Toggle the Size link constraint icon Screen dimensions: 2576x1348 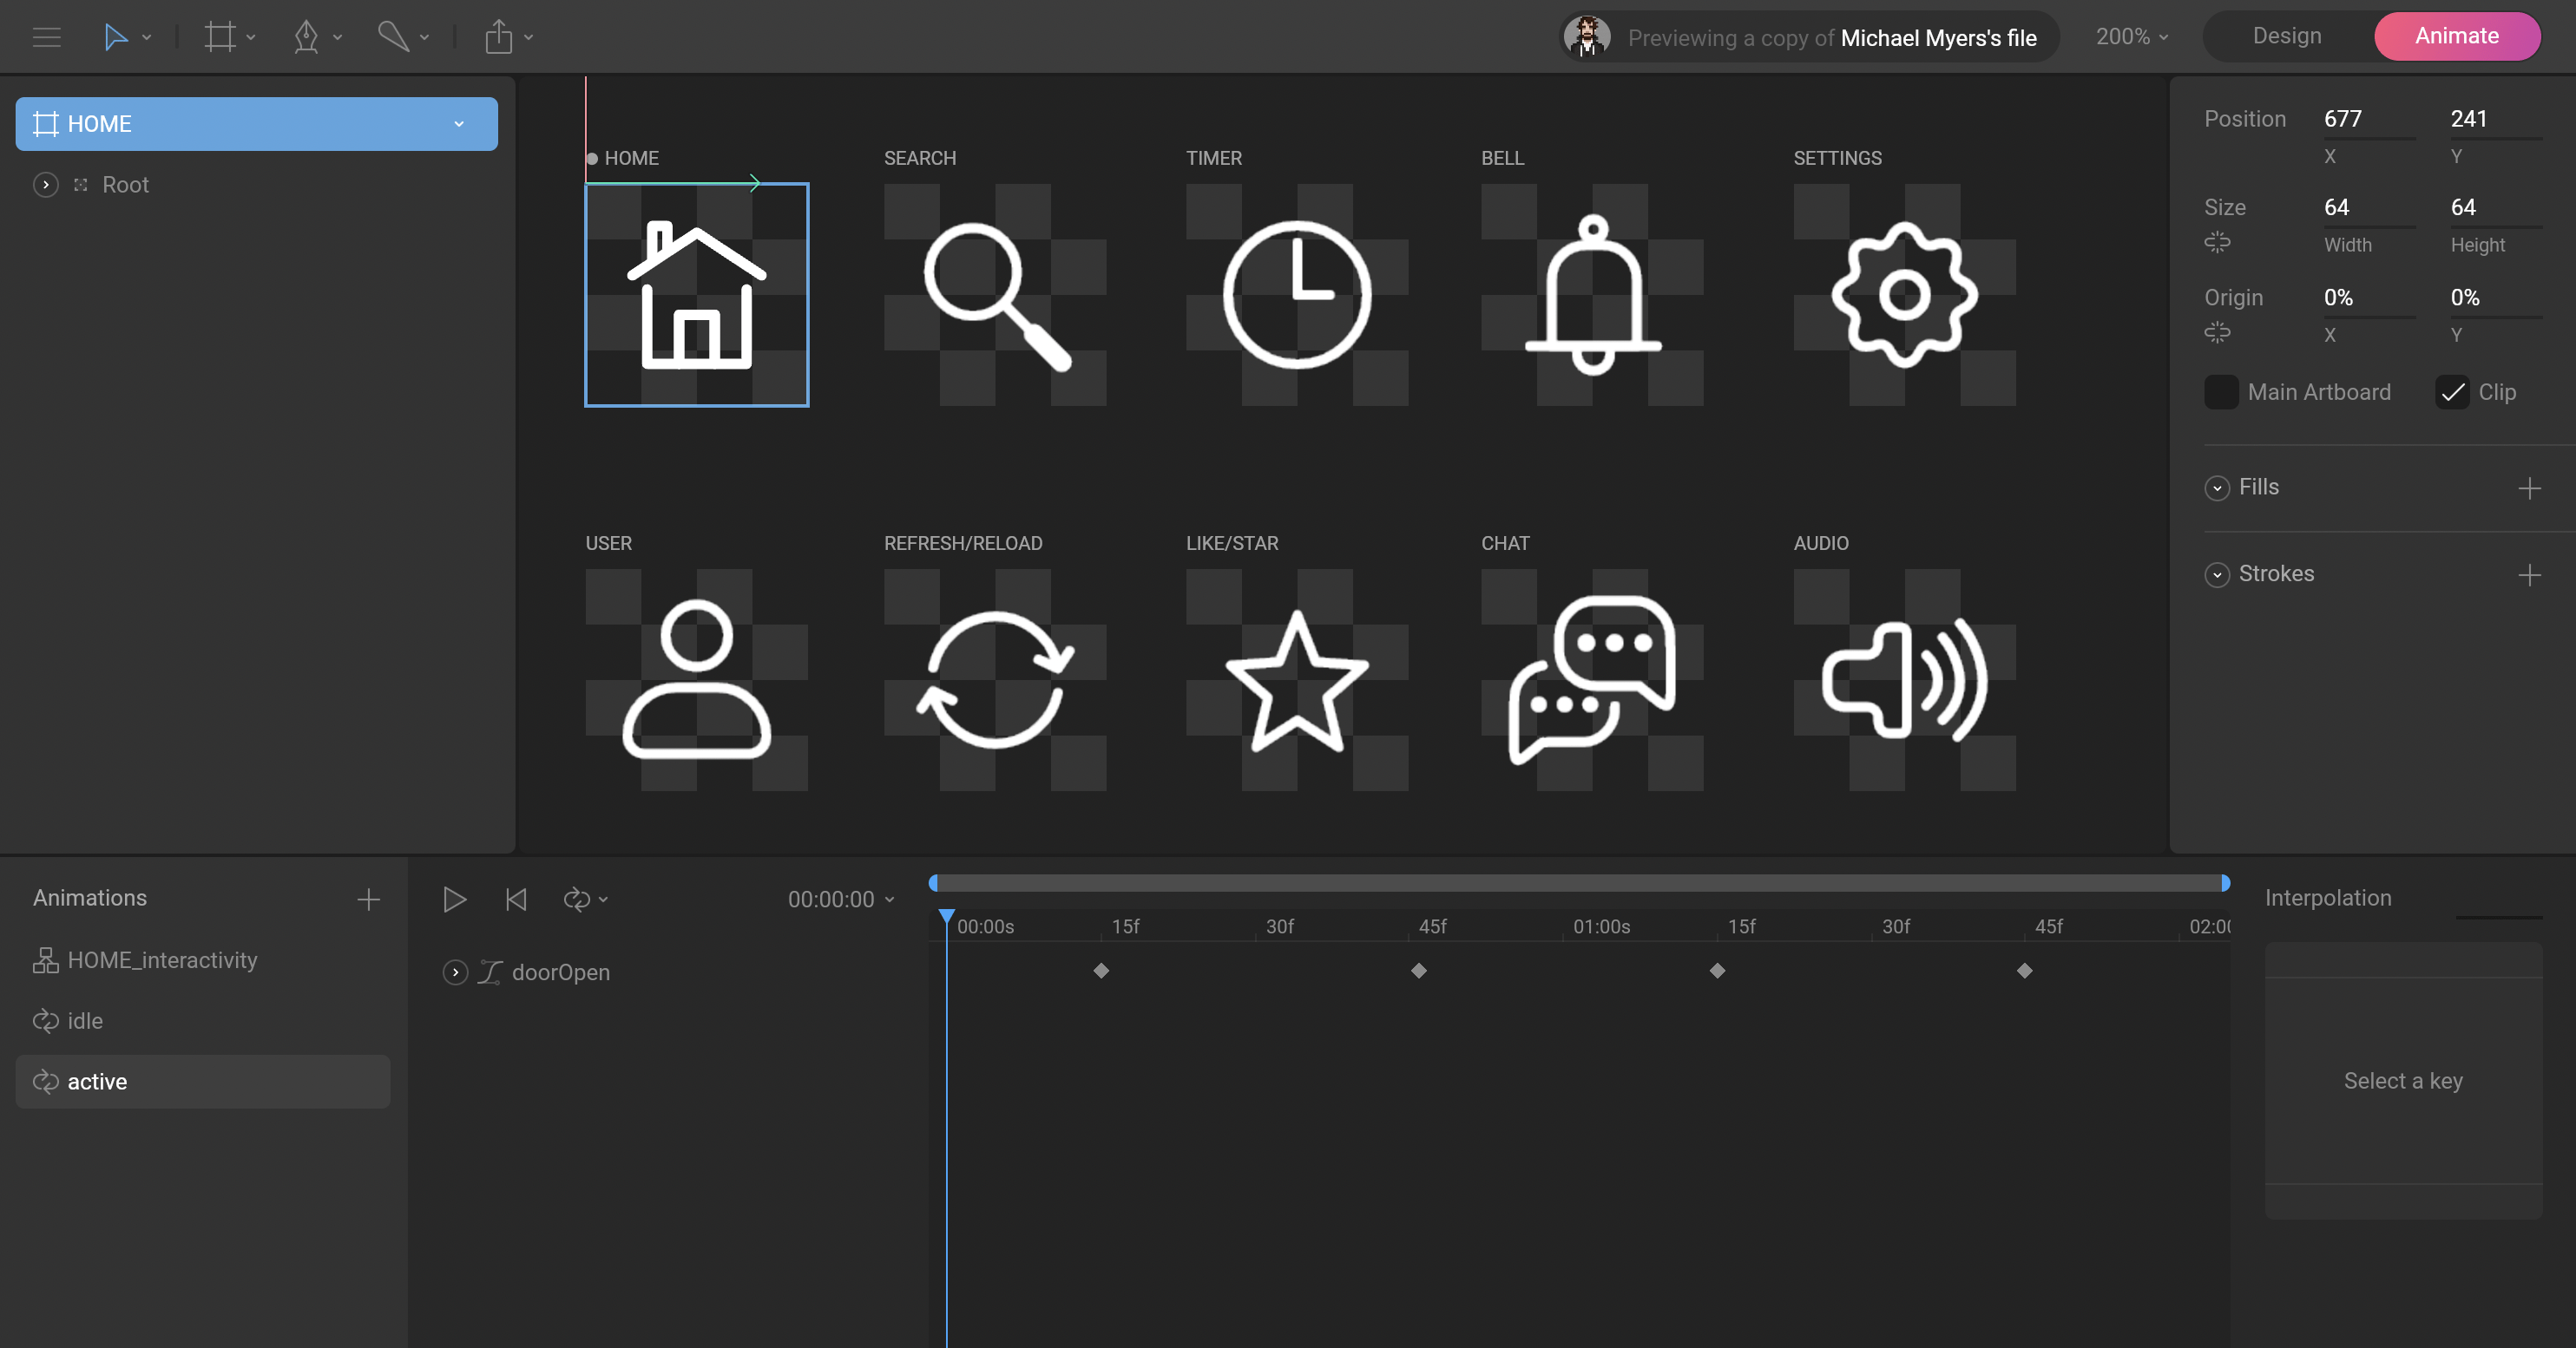[x=2217, y=242]
